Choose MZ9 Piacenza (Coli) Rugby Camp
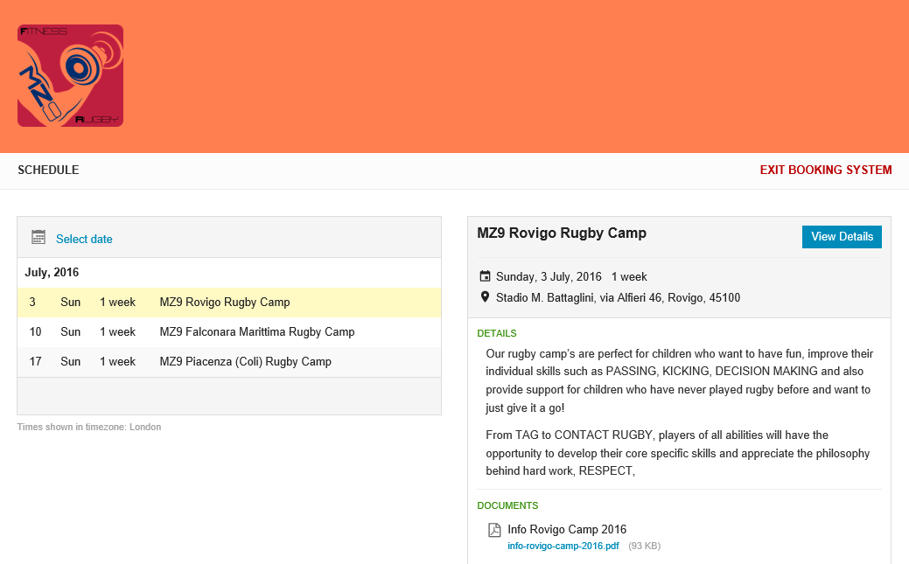Viewport: 909px width, 564px height. coord(245,362)
